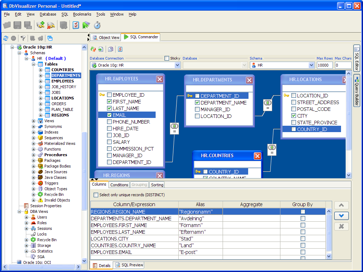This screenshot has width=363, height=272.
Task: Open the SQL Preview bottom tab
Action: pyautogui.click(x=129, y=265)
